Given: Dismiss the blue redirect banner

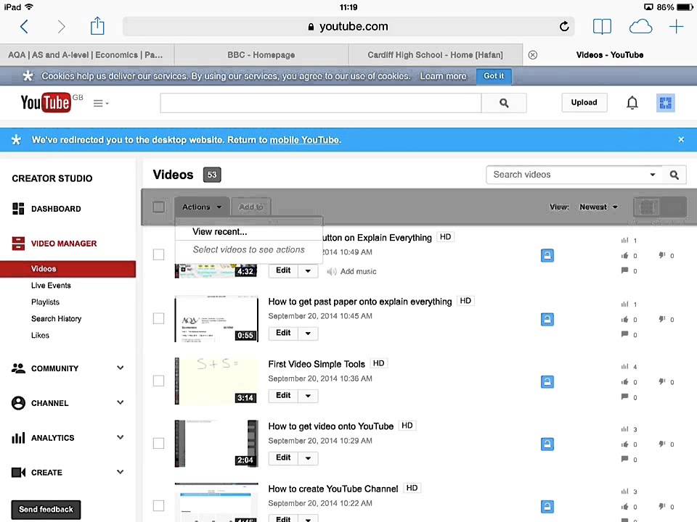Looking at the screenshot, I should (x=681, y=139).
